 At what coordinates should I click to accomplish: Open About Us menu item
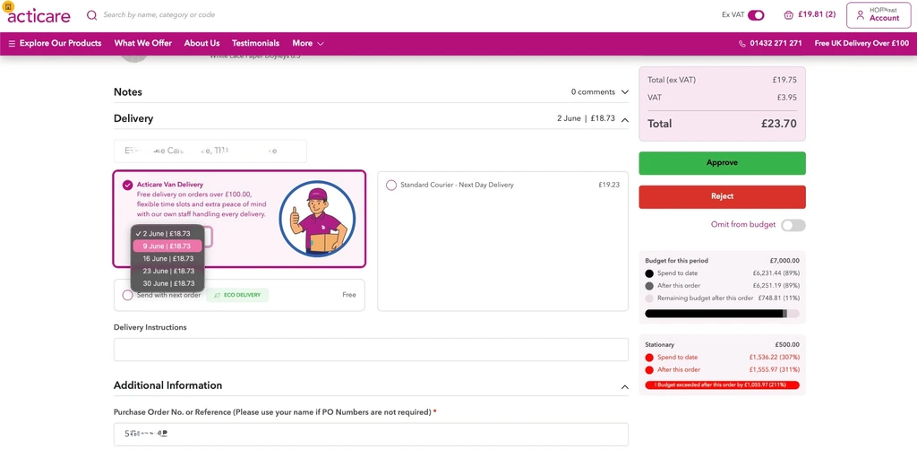(x=201, y=43)
